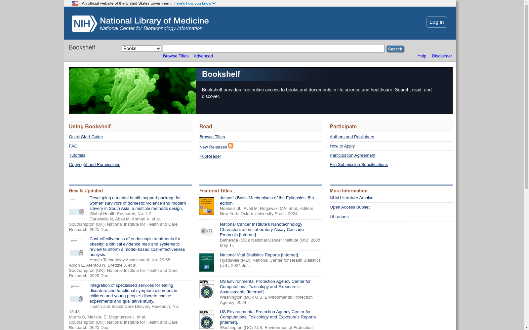
Task: Open Browse Titles in the Read section
Action: click(x=212, y=137)
